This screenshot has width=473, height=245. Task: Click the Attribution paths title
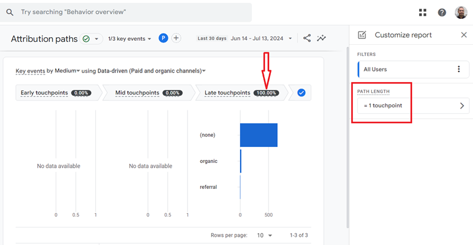tap(44, 39)
